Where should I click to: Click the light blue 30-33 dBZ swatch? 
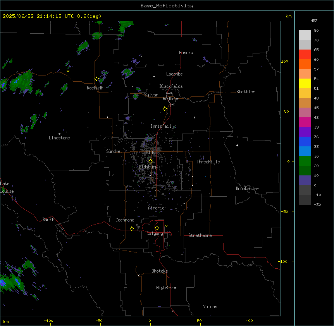pos(305,151)
